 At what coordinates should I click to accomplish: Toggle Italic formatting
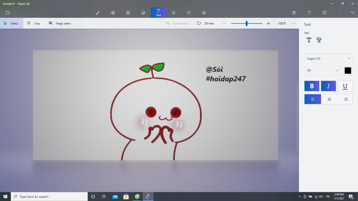pyautogui.click(x=328, y=86)
